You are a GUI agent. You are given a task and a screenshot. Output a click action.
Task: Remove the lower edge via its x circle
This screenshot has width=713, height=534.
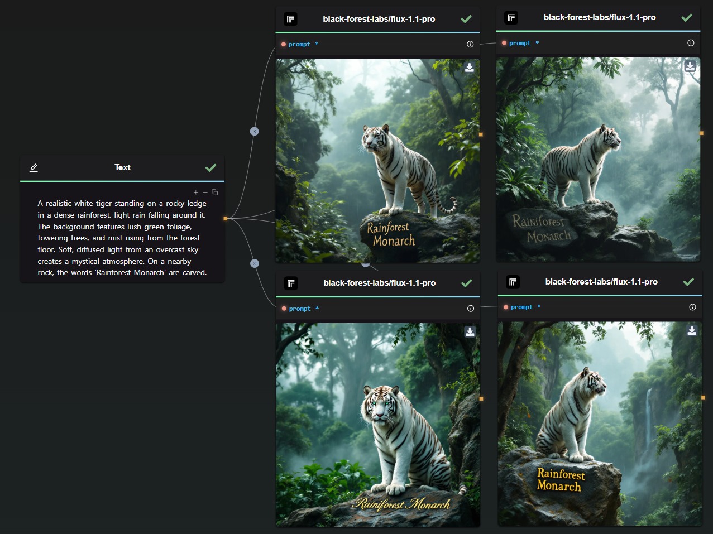pyautogui.click(x=255, y=263)
